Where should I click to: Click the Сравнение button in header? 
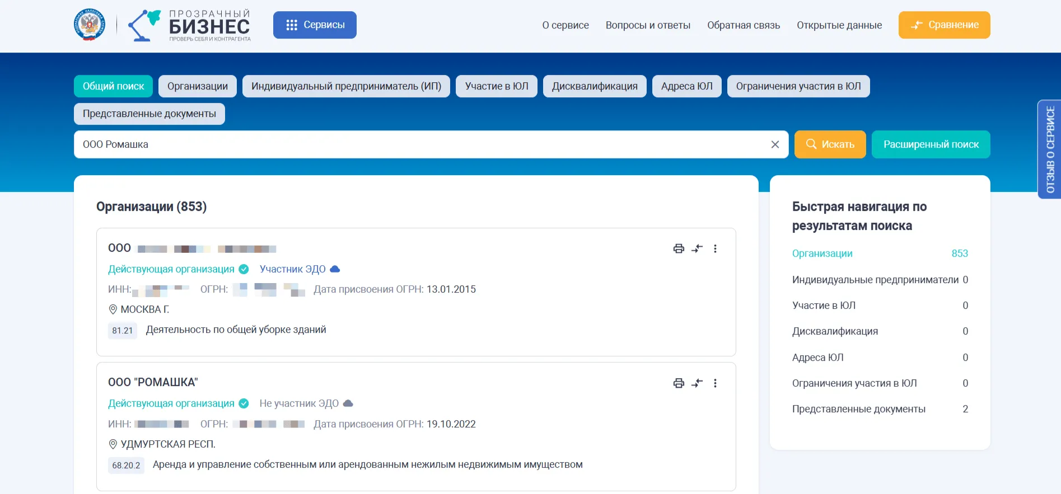pos(944,25)
